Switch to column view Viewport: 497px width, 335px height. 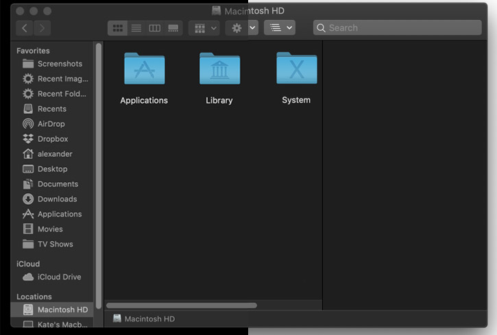(x=155, y=28)
